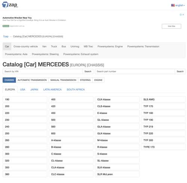Viewport: 187px width, 183px height.
Task: Click Search button for part number
Action: 180,71
